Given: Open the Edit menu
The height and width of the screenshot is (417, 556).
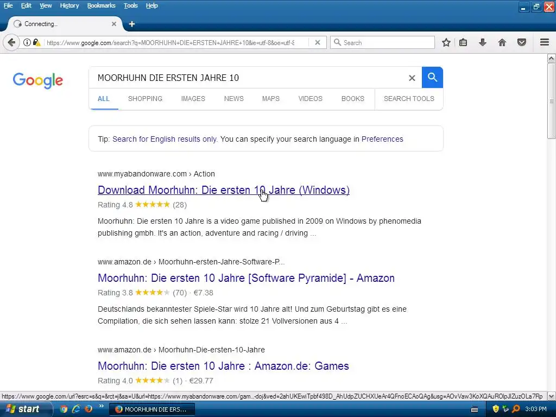Looking at the screenshot, I should pos(26,5).
